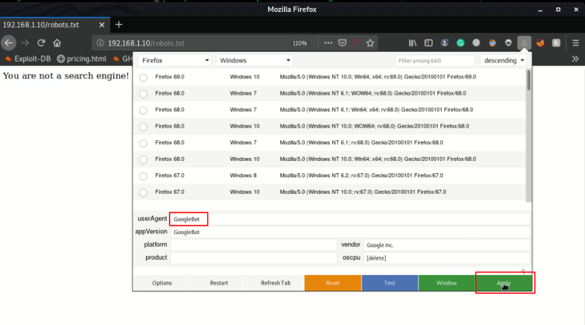Click the red fox extension icon
585x325 pixels.
540,43
